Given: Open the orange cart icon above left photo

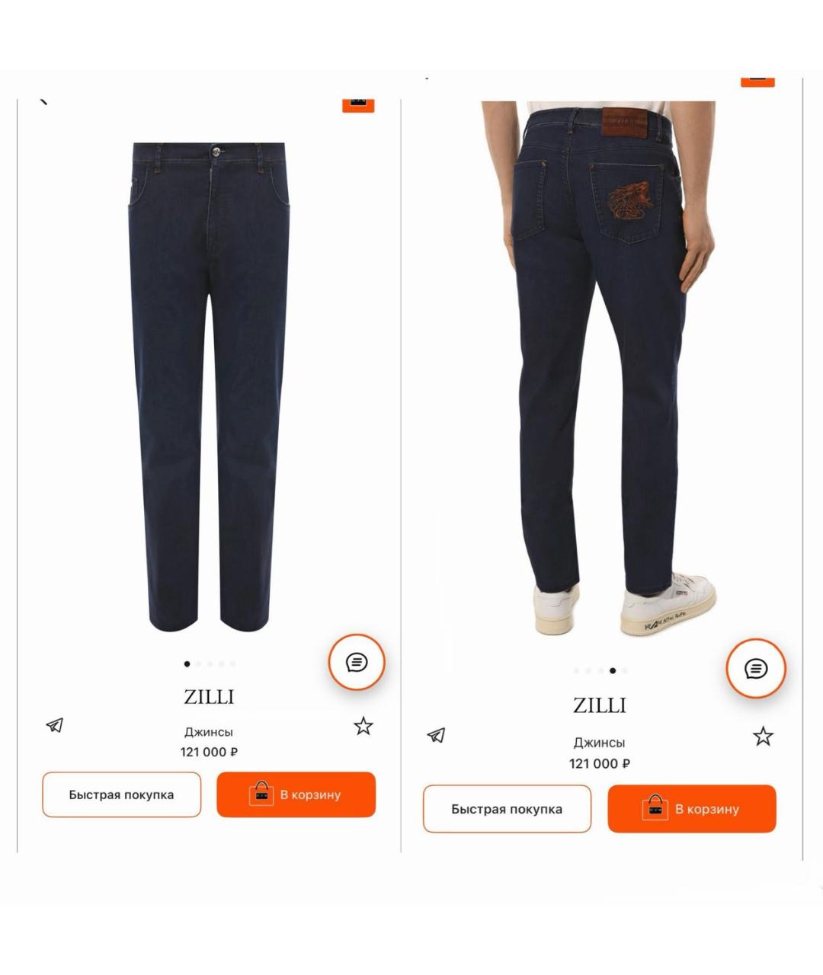Looking at the screenshot, I should pos(358,105).
